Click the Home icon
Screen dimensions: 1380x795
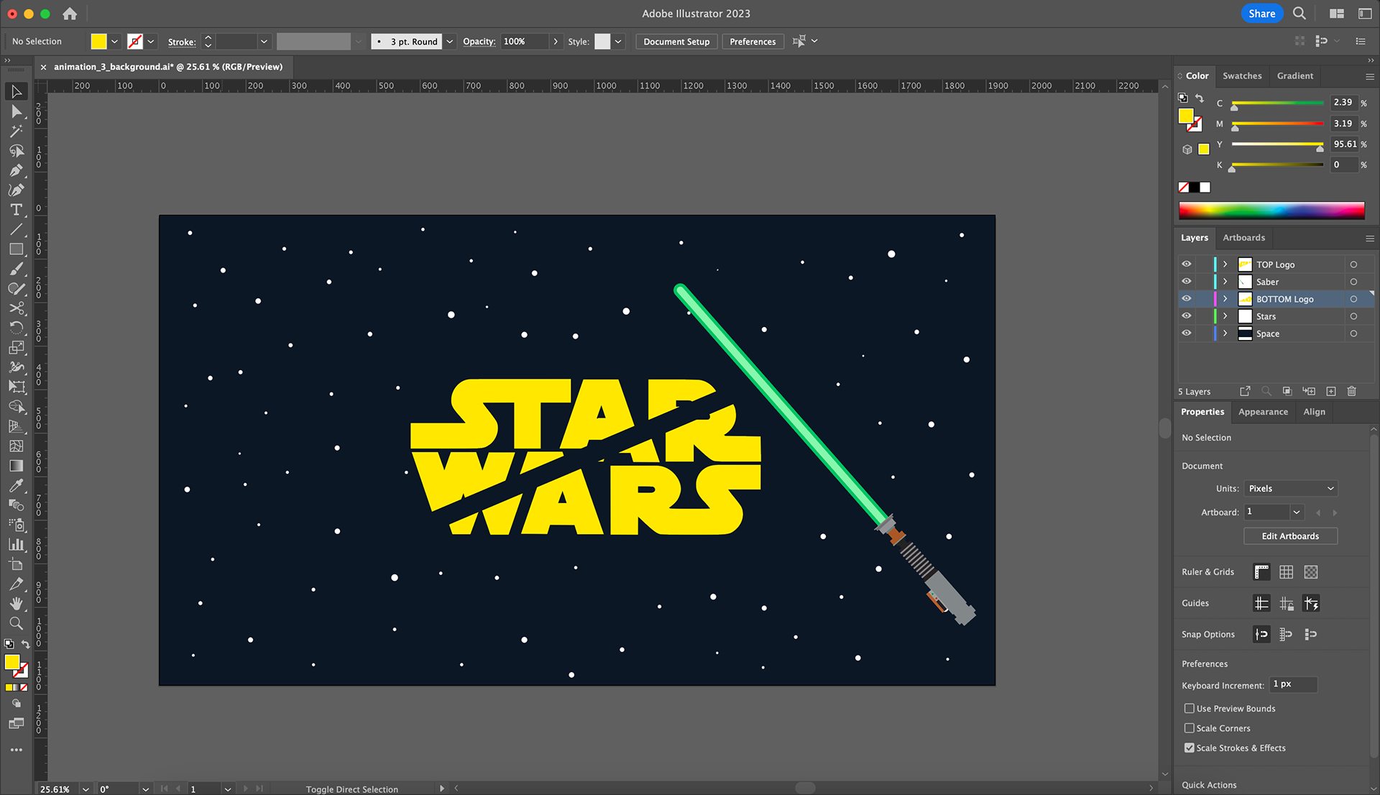click(70, 14)
